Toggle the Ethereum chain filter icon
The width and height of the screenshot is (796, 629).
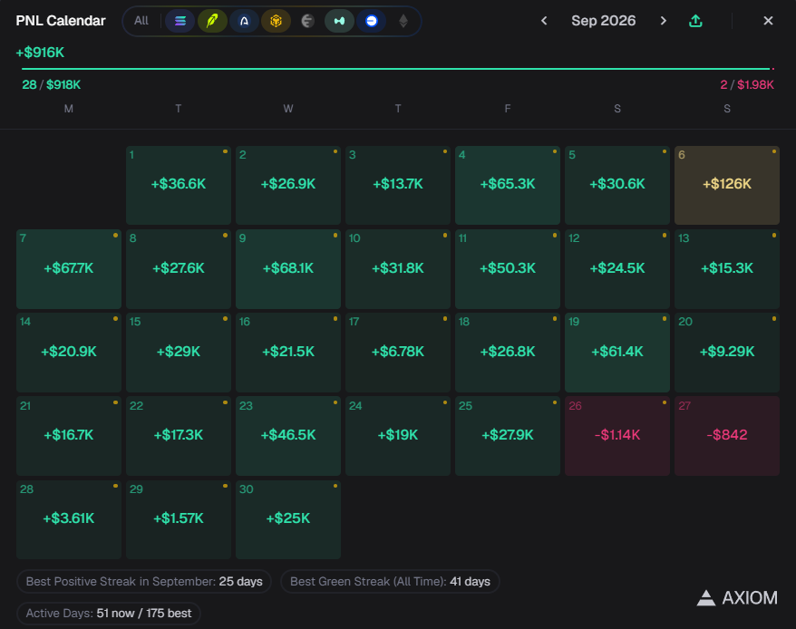[403, 21]
